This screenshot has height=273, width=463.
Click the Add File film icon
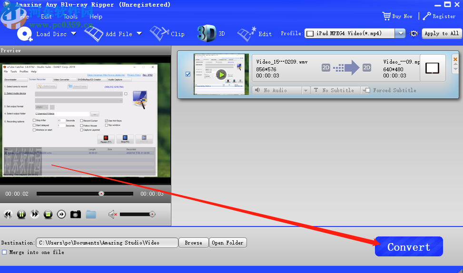tap(94, 34)
